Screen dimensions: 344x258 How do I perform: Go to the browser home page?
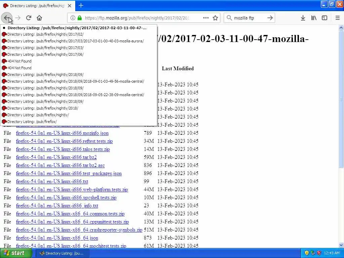coord(39,18)
